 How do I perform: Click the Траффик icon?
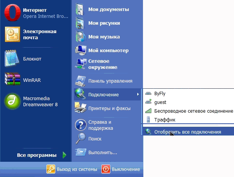click(x=148, y=120)
